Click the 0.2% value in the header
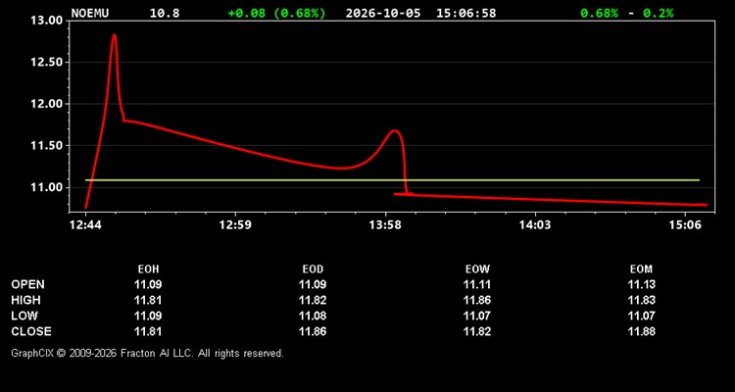735x392 pixels. (659, 13)
